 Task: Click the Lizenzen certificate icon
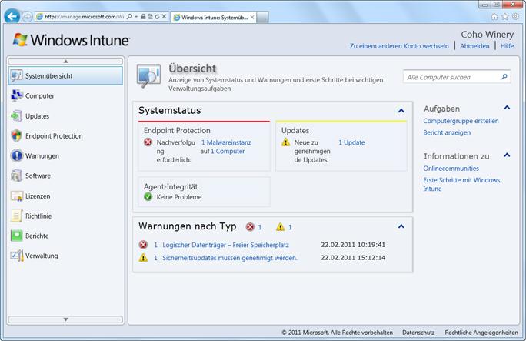tap(16, 196)
